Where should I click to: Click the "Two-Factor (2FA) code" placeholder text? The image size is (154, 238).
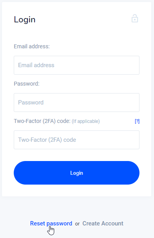pyautogui.click(x=47, y=140)
